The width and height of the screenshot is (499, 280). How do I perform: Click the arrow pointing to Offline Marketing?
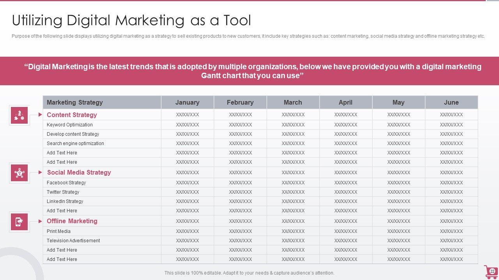click(x=41, y=221)
